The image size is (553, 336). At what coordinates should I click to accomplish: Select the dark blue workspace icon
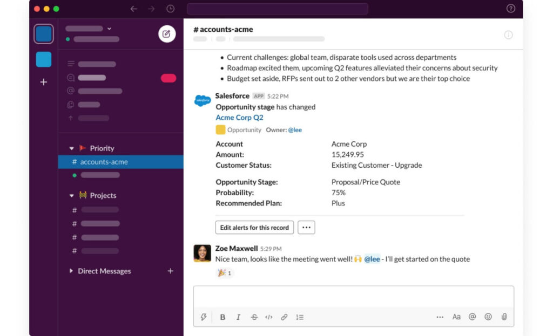[x=44, y=34]
